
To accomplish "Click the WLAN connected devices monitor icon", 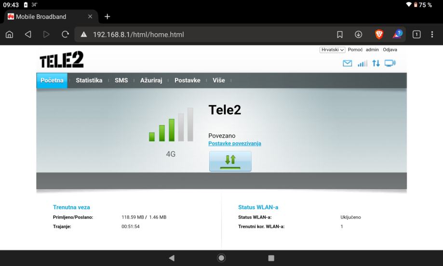I will tap(390, 63).
